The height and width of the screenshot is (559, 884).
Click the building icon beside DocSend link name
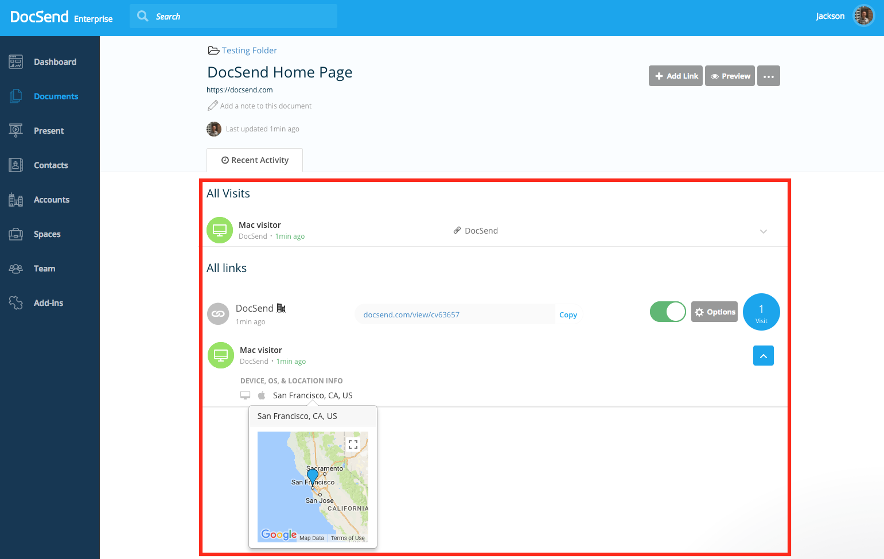coord(281,308)
